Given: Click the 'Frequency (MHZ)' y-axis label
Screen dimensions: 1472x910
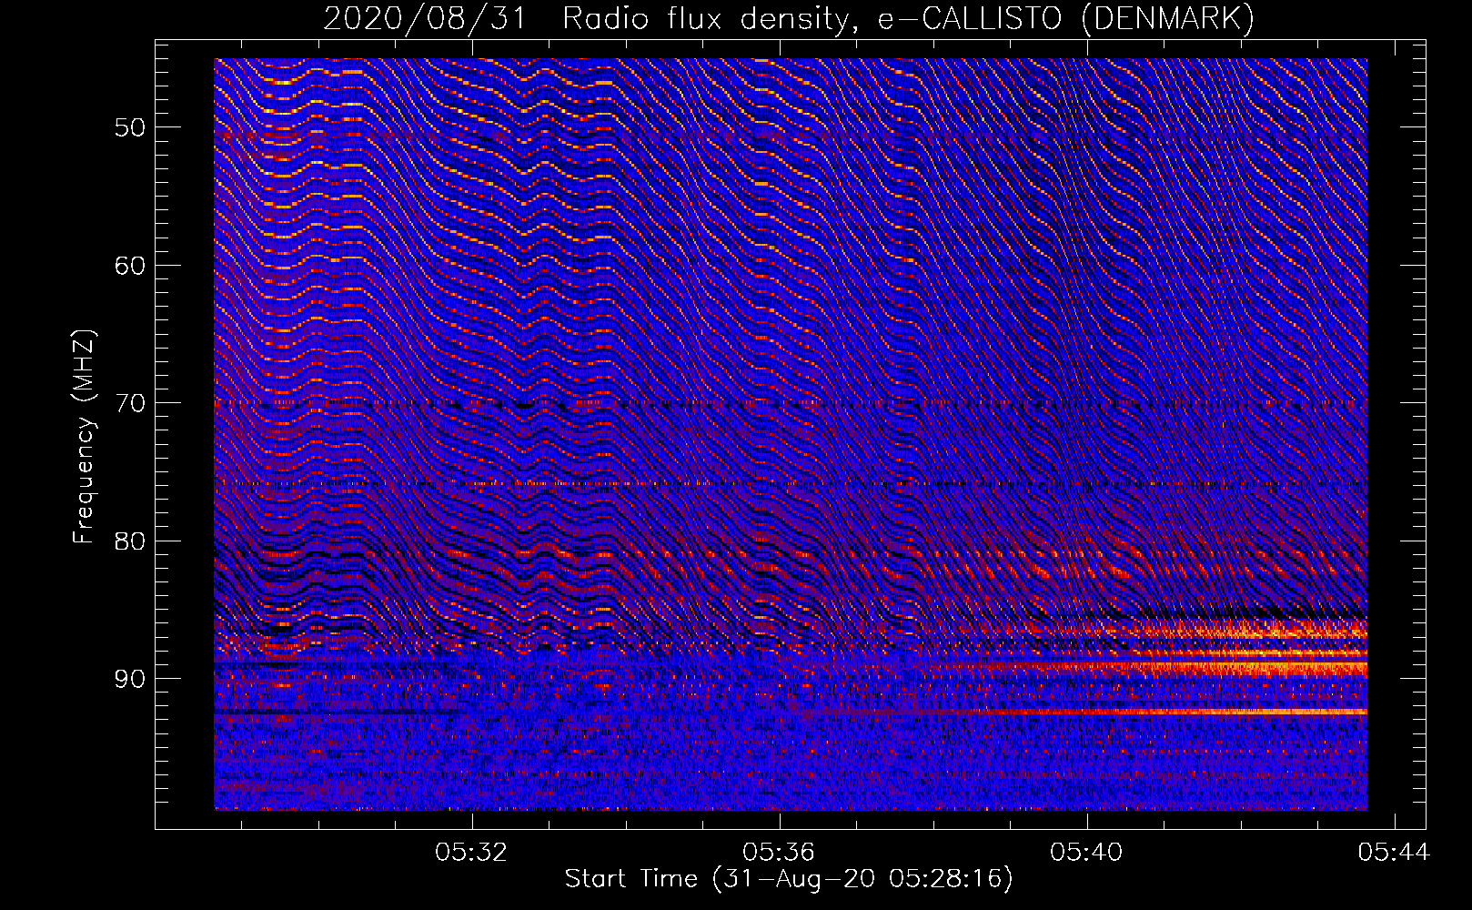Looking at the screenshot, I should (x=84, y=437).
